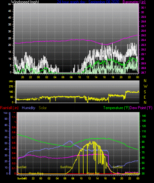154x183 pixels.
Task: Click the compass letter 'W' beside direction chart
Action: [145, 86]
